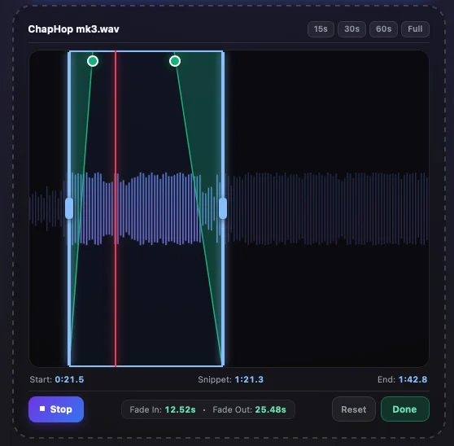Click the Snippet duration value 1:21.3
This screenshot has width=454, height=446.
click(x=249, y=379)
